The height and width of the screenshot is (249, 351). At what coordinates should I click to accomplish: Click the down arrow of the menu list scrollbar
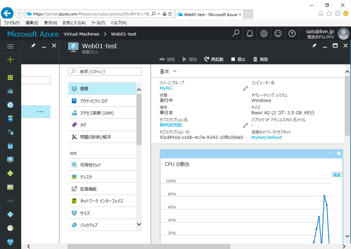point(139,224)
